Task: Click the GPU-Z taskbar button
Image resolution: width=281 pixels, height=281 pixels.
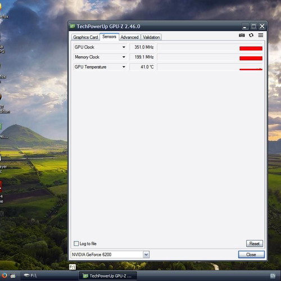Action: click(108, 276)
